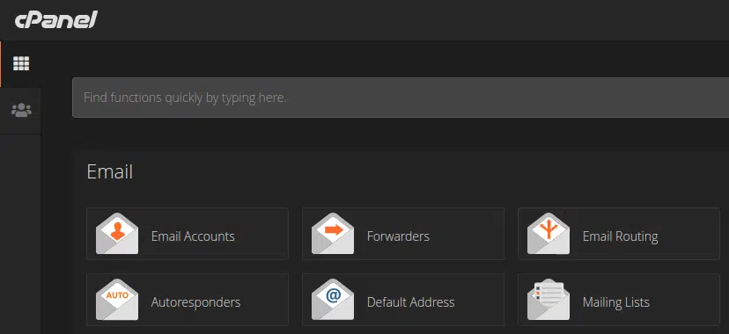Go to Home via sidebar grid icon
Viewport: 729px width, 334px height.
(x=21, y=63)
